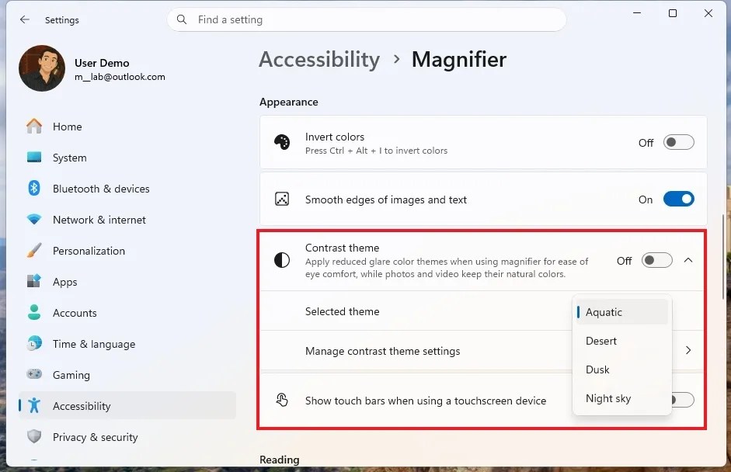This screenshot has width=731, height=472.
Task: Open System settings page
Action: tap(69, 158)
